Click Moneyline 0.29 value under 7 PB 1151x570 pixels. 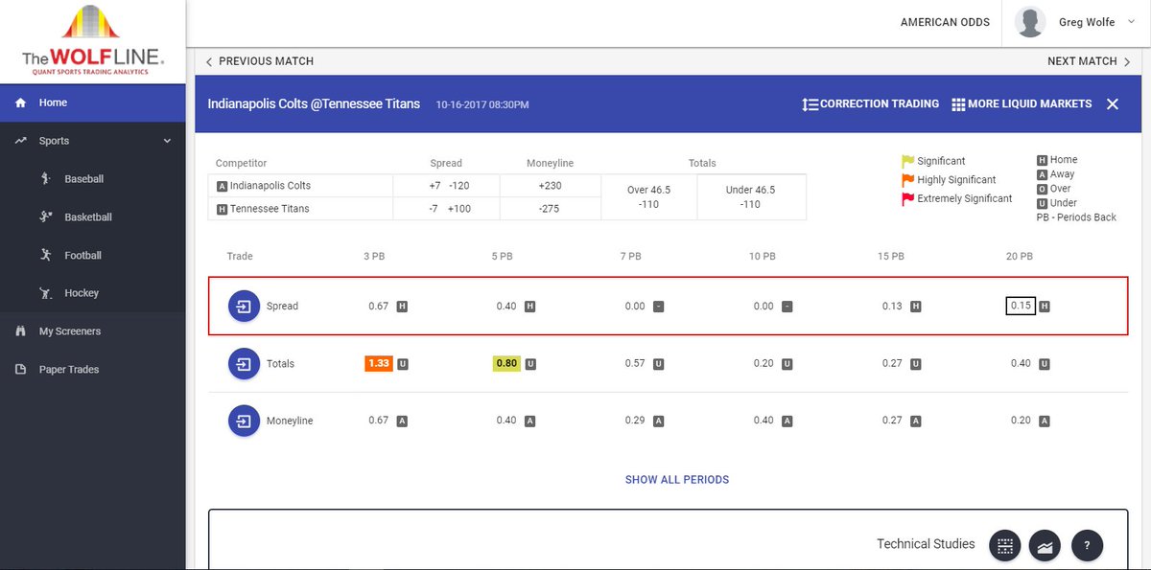tap(634, 422)
